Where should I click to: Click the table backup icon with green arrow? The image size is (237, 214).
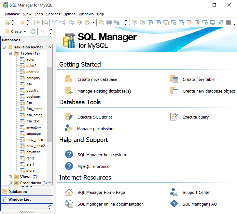[150, 22]
